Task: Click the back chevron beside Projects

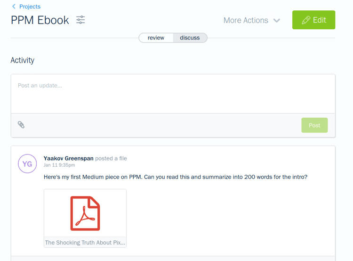Action: (14, 7)
